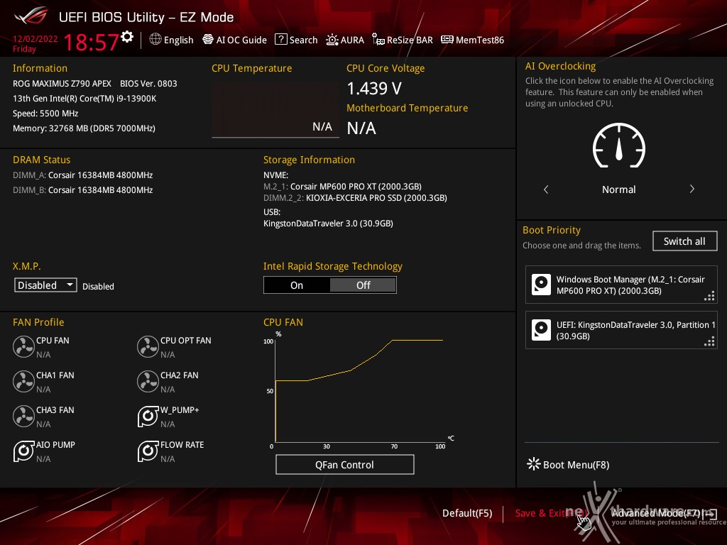
Task: Click the globe language icon
Action: (x=155, y=40)
